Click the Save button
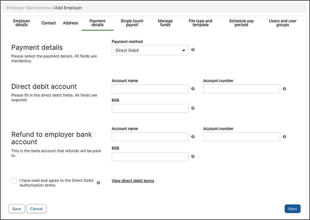 pyautogui.click(x=16, y=209)
